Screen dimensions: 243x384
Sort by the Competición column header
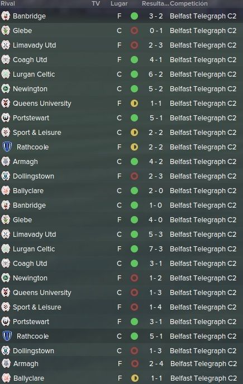189,3
